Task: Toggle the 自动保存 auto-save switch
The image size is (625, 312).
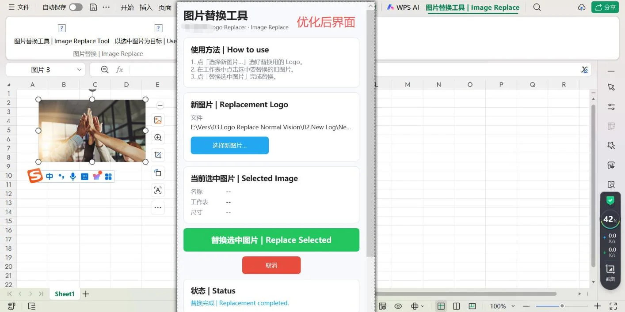Action: point(76,7)
